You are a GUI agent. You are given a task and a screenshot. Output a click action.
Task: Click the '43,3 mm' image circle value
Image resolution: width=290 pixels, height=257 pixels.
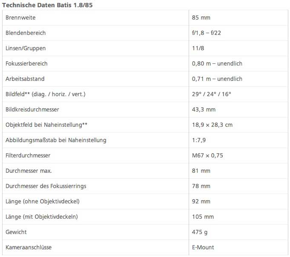click(204, 109)
